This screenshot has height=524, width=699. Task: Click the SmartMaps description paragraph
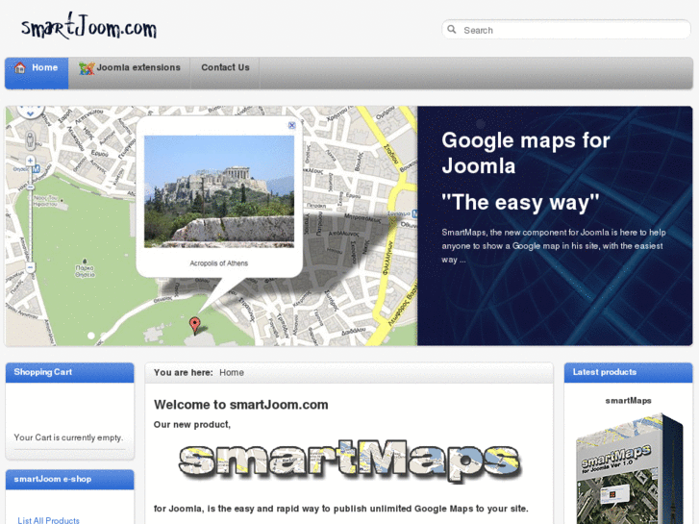pyautogui.click(x=554, y=246)
